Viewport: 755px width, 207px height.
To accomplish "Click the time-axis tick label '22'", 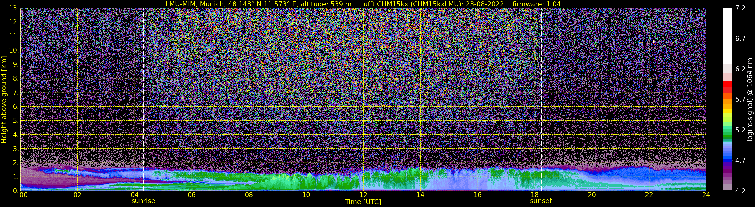I will pyautogui.click(x=649, y=195).
